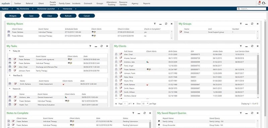Filter the My Clients widget
The height and width of the screenshot is (128, 268).
(x=241, y=46)
